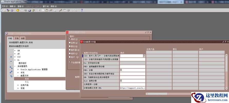Click 地点 field of SLA: 启用诊断 row
Image resolution: width=229 pixels, height=103 pixels.
(133, 81)
